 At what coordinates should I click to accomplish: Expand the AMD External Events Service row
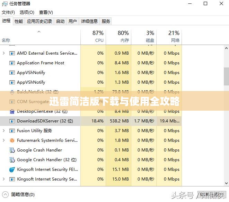[4, 53]
